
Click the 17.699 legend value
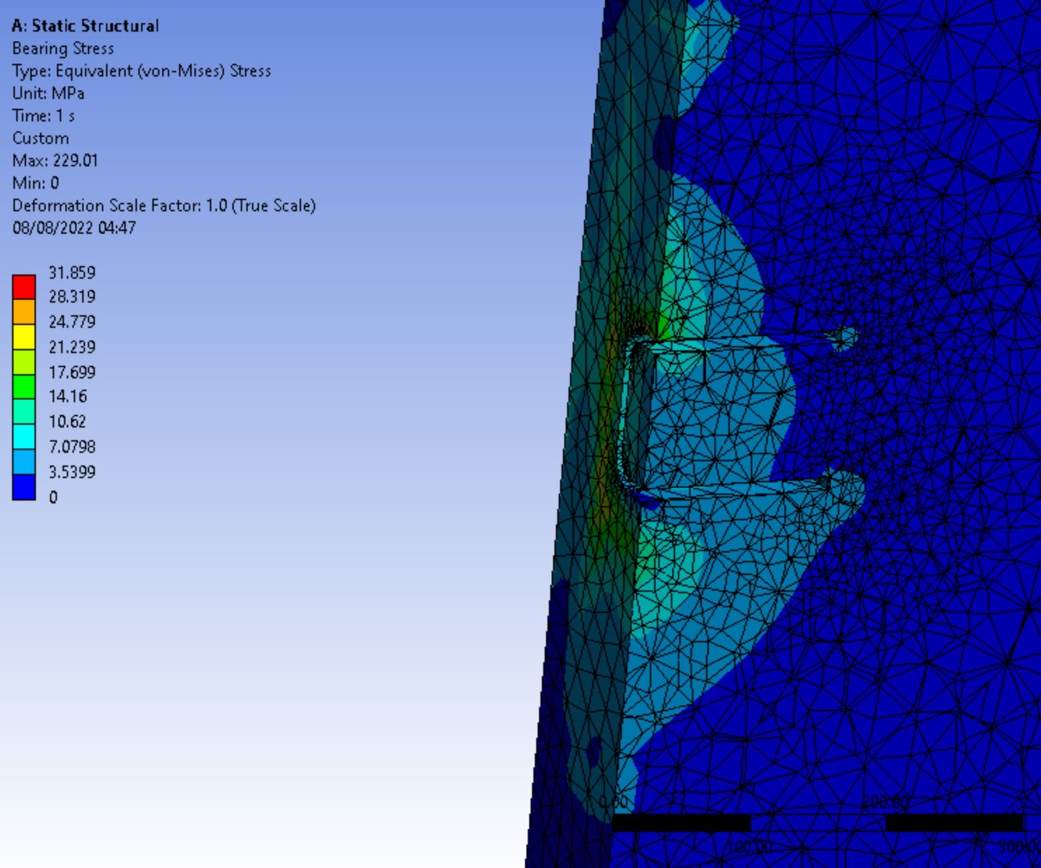pos(72,372)
